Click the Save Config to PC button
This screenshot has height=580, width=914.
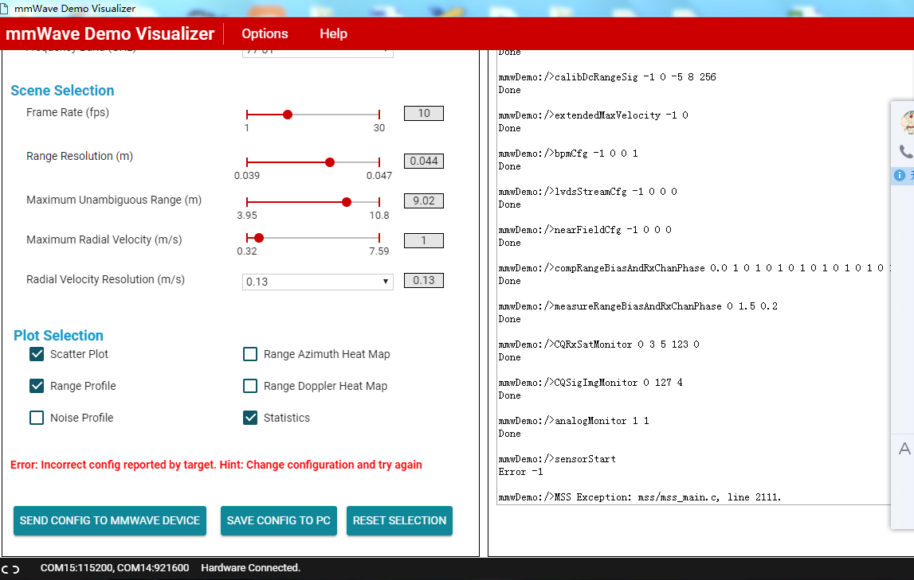pyautogui.click(x=279, y=520)
